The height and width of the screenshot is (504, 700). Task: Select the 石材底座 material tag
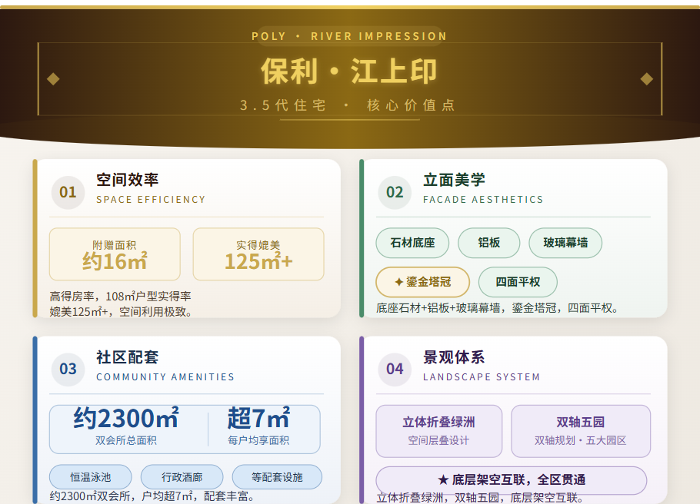click(412, 243)
